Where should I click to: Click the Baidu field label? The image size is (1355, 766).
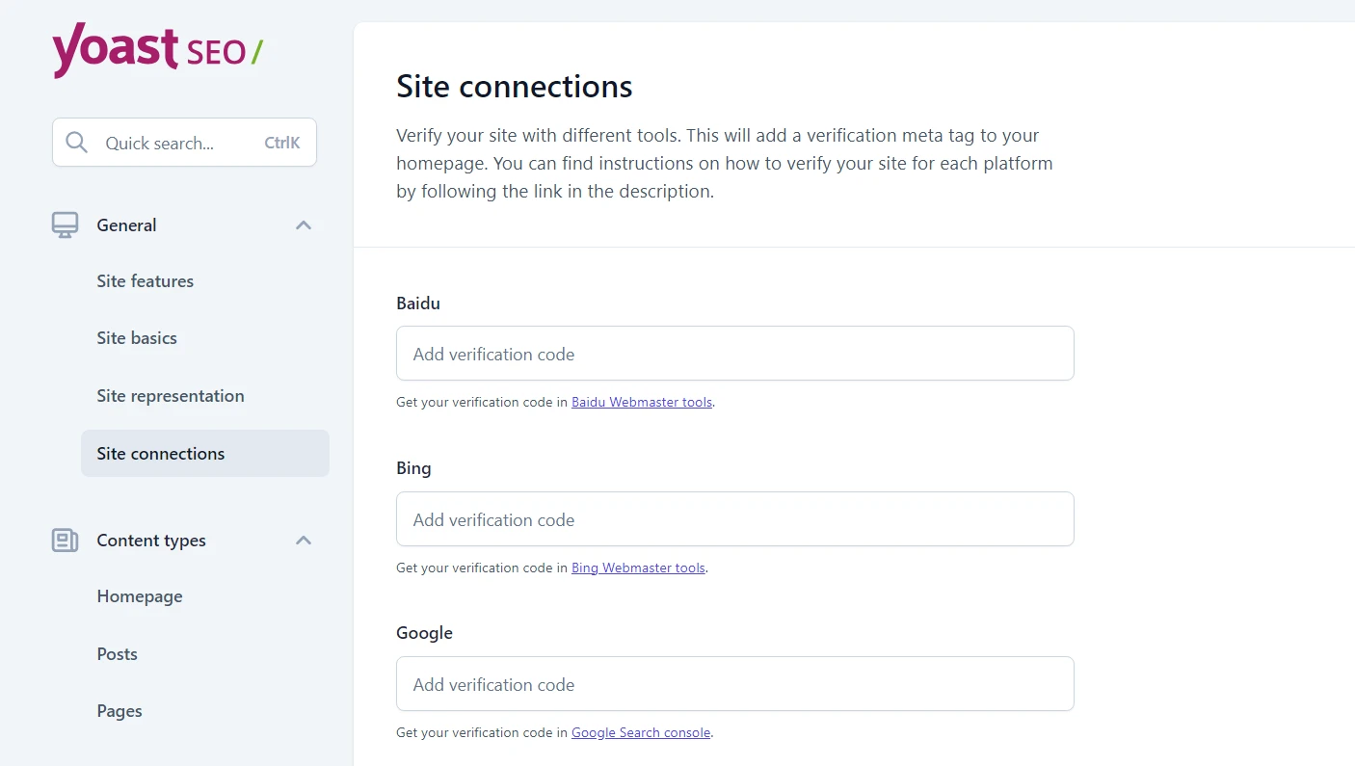418,304
